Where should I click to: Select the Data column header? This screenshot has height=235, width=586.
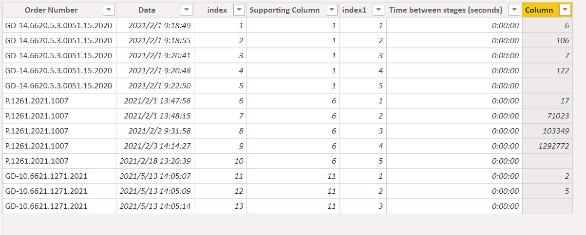click(x=147, y=10)
